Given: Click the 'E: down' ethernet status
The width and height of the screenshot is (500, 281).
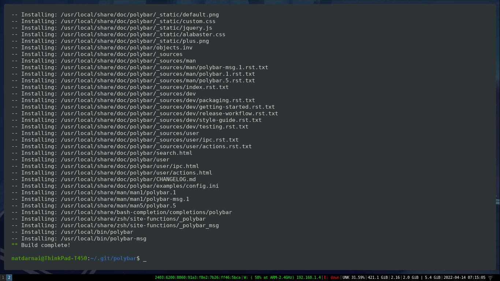Looking at the screenshot, I should [332, 278].
